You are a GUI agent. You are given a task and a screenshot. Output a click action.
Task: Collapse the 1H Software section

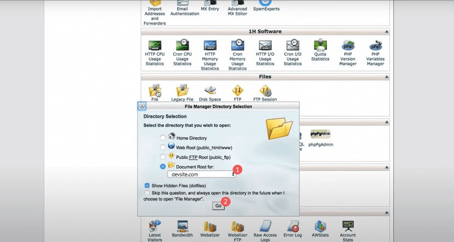pos(386,32)
